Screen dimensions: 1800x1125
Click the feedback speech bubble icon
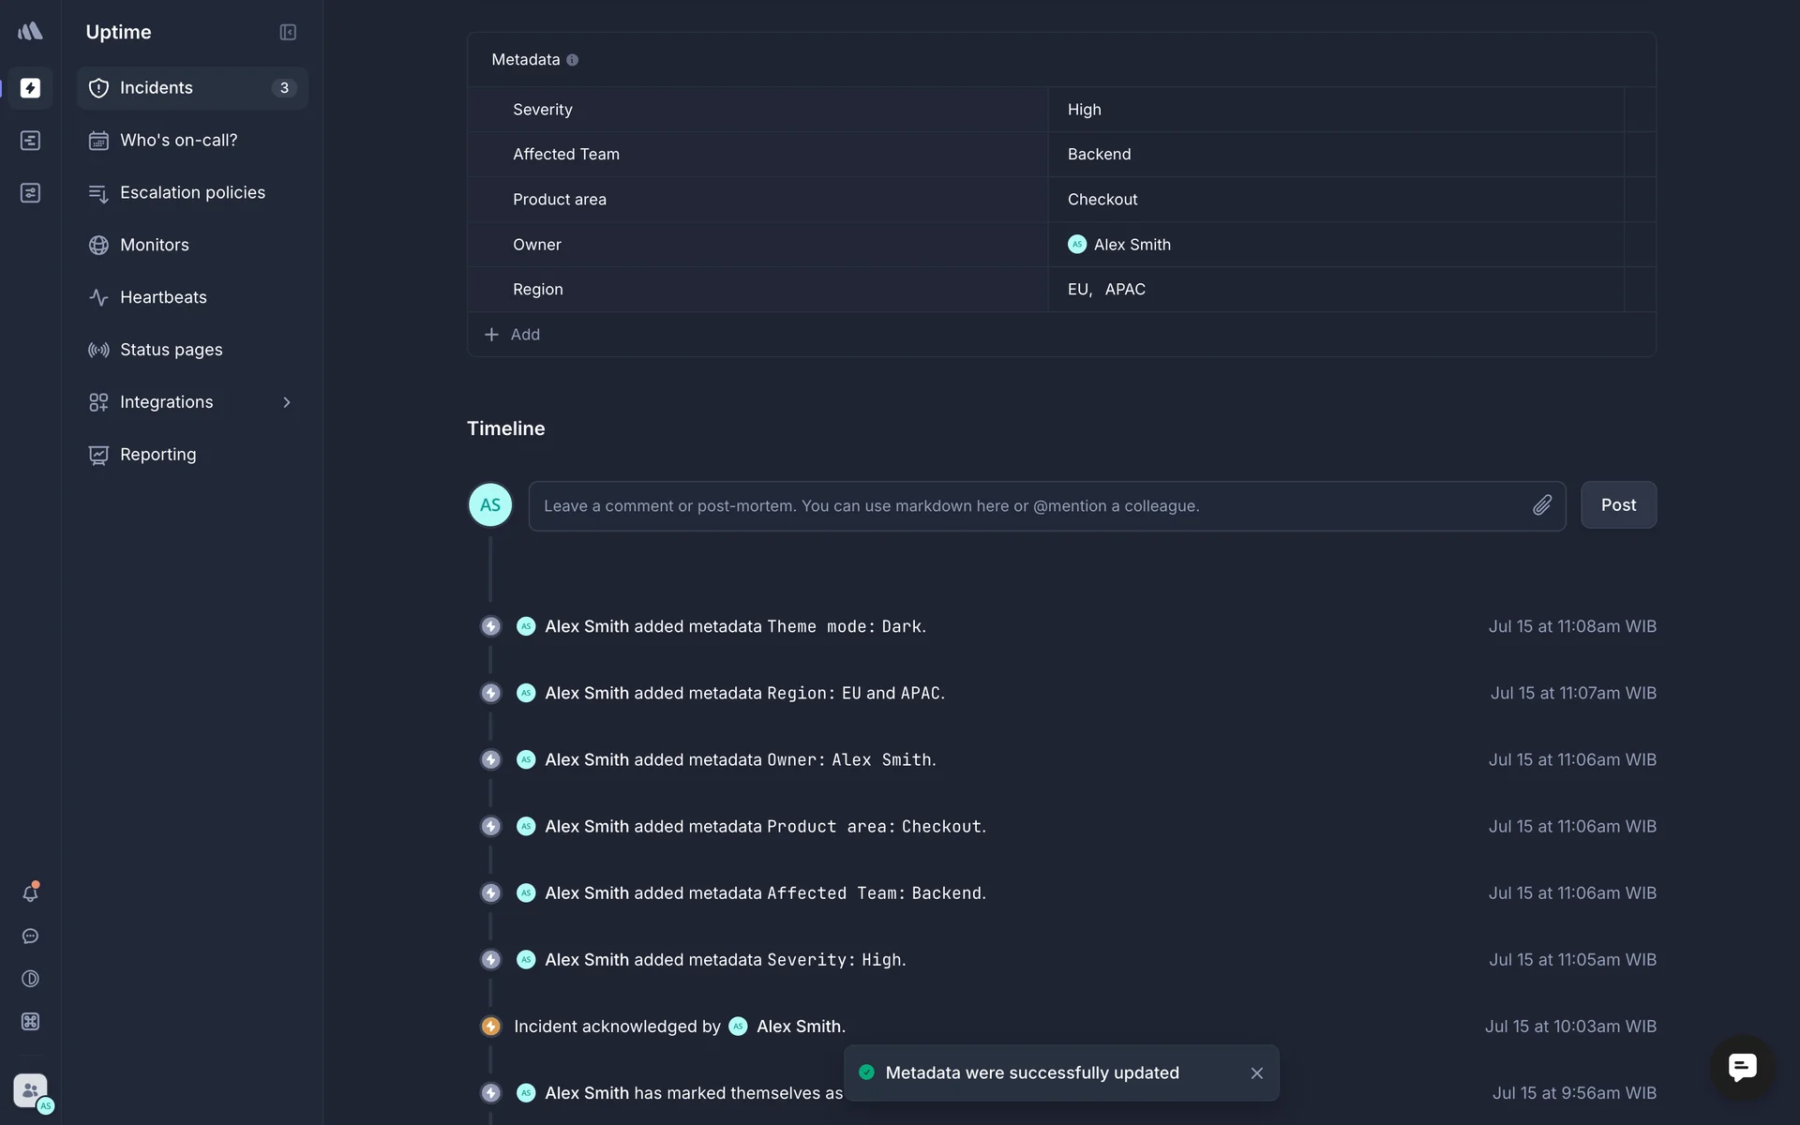(30, 937)
